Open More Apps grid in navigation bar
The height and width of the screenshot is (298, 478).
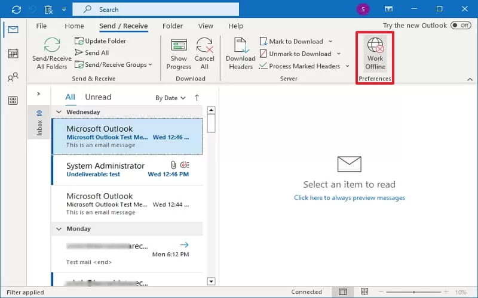13,100
